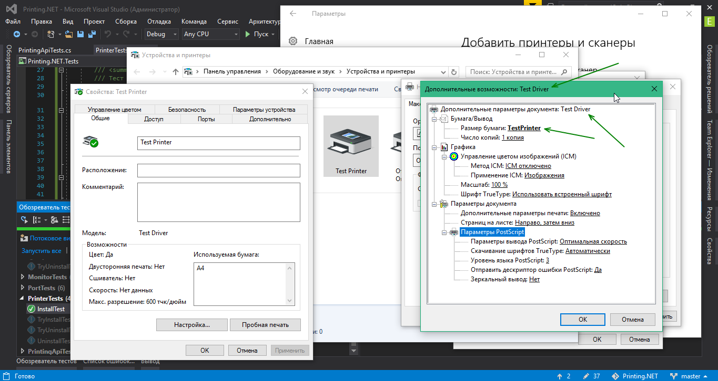Image resolution: width=718 pixels, height=381 pixels.
Task: Click the Up arrow in Devices and Printers
Action: pyautogui.click(x=176, y=72)
